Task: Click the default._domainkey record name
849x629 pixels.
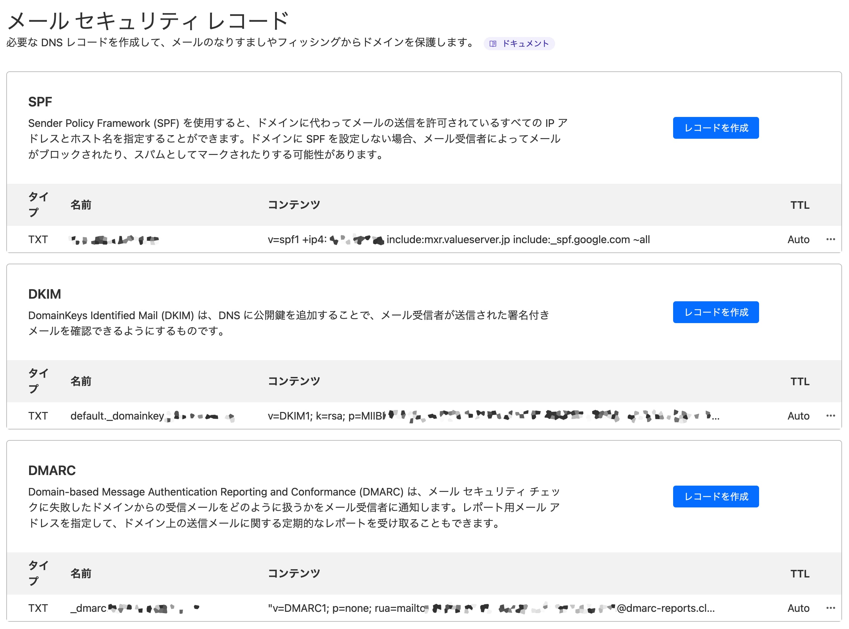Action: 152,416
